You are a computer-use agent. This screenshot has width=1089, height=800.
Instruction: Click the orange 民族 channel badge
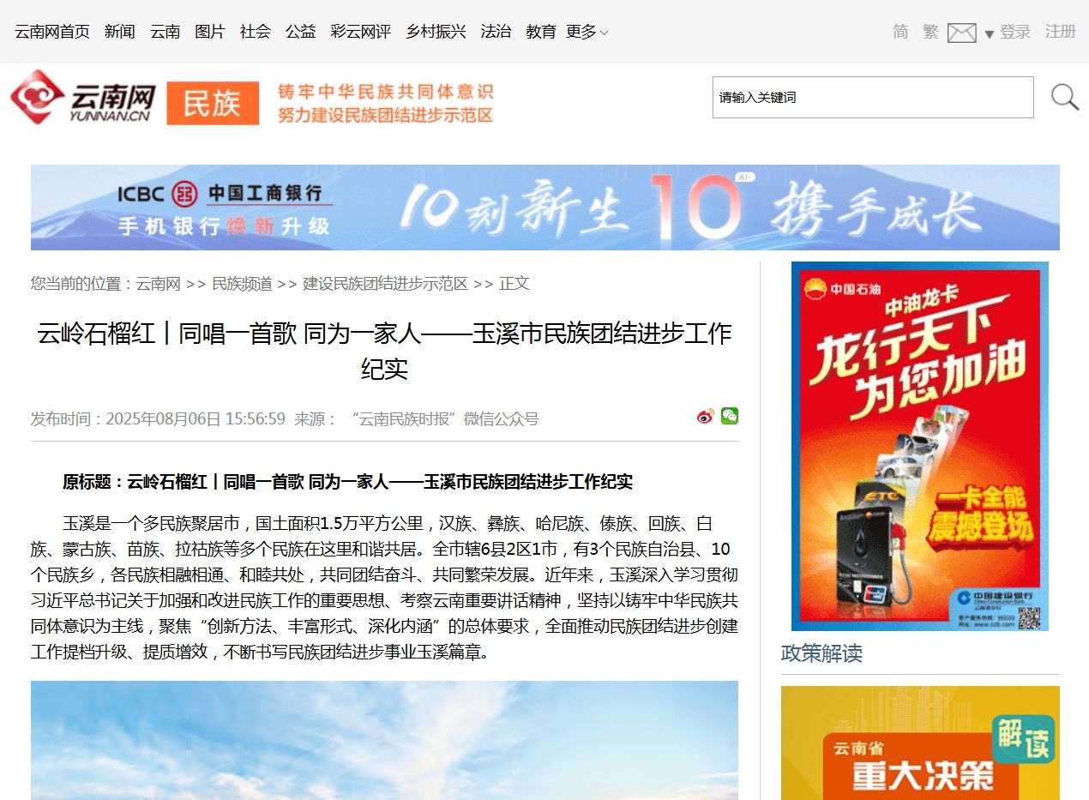tap(213, 103)
